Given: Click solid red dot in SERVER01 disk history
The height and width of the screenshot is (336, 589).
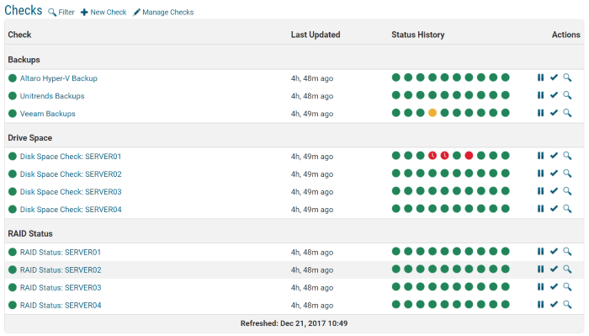Looking at the screenshot, I should (469, 156).
